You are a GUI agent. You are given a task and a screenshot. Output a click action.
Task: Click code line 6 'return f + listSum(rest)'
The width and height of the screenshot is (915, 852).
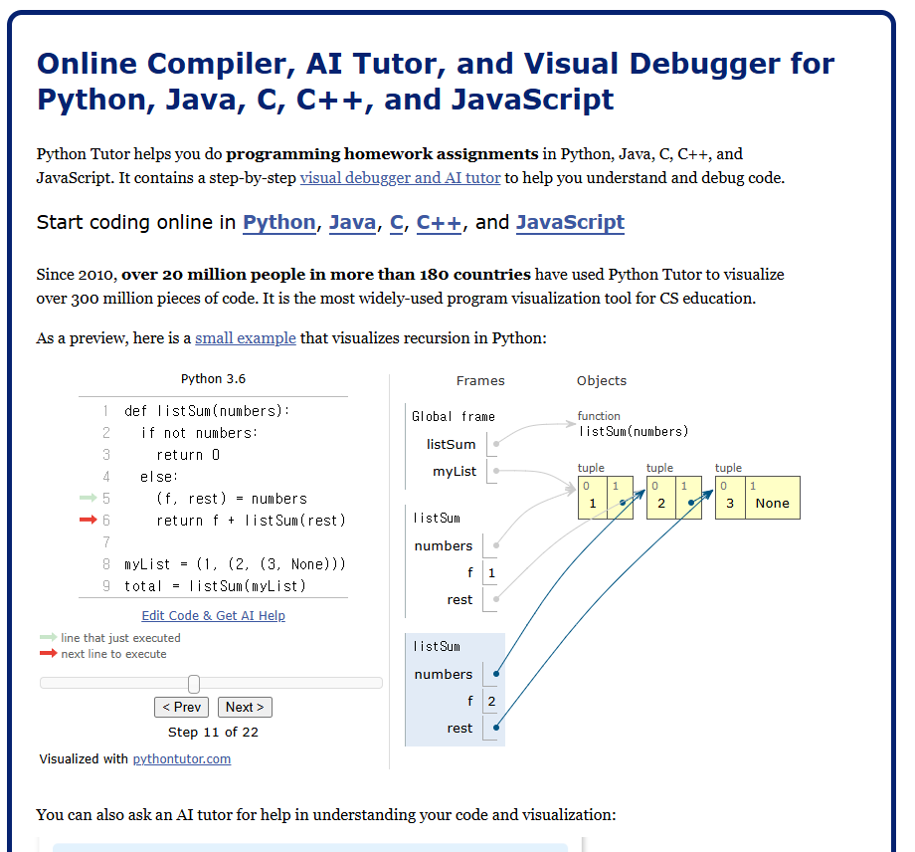click(251, 521)
